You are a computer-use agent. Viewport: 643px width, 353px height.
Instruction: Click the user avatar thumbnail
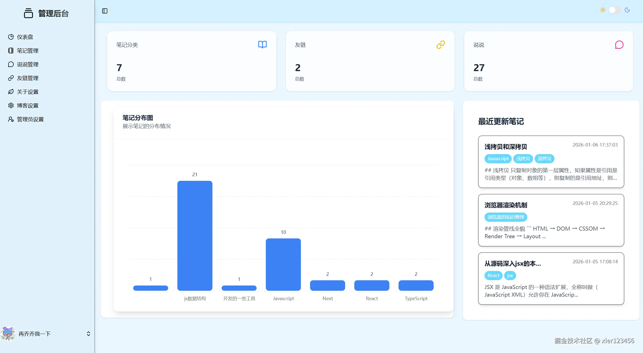point(8,333)
